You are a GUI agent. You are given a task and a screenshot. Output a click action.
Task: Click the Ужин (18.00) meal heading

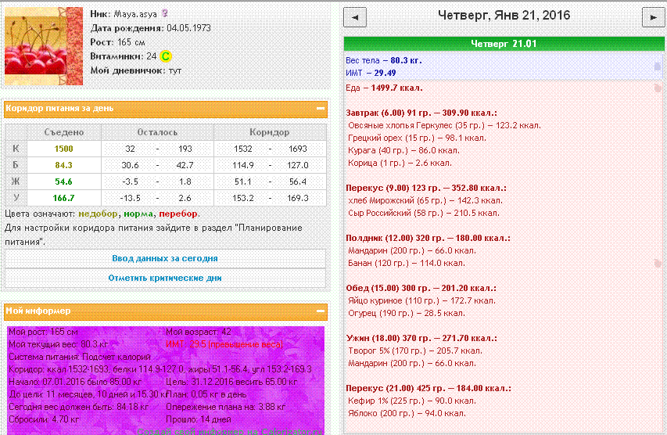pos(421,339)
